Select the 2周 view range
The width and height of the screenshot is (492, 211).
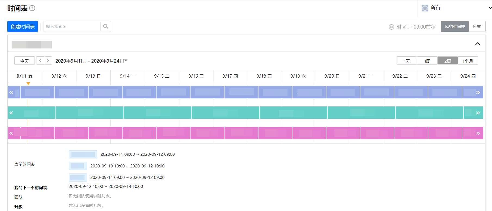click(x=447, y=61)
